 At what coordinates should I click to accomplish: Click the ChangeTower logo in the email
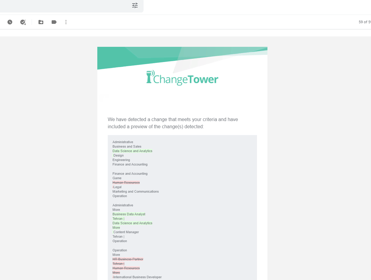point(186,79)
